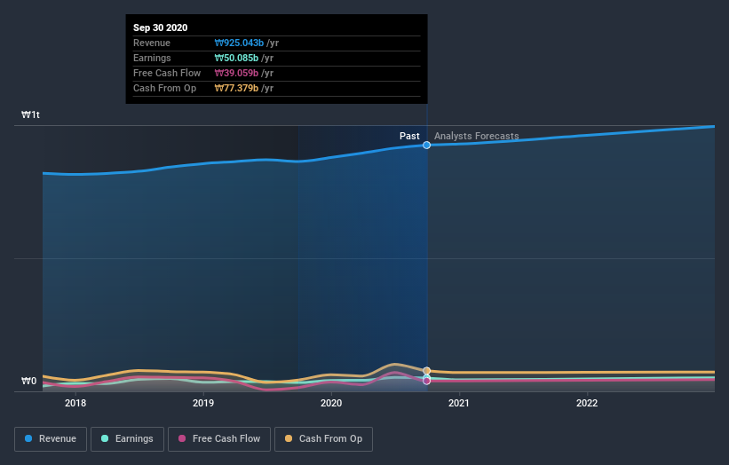Screen dimensions: 729x465
Task: Click the ₩50.085b earnings value
Action: [x=236, y=58]
